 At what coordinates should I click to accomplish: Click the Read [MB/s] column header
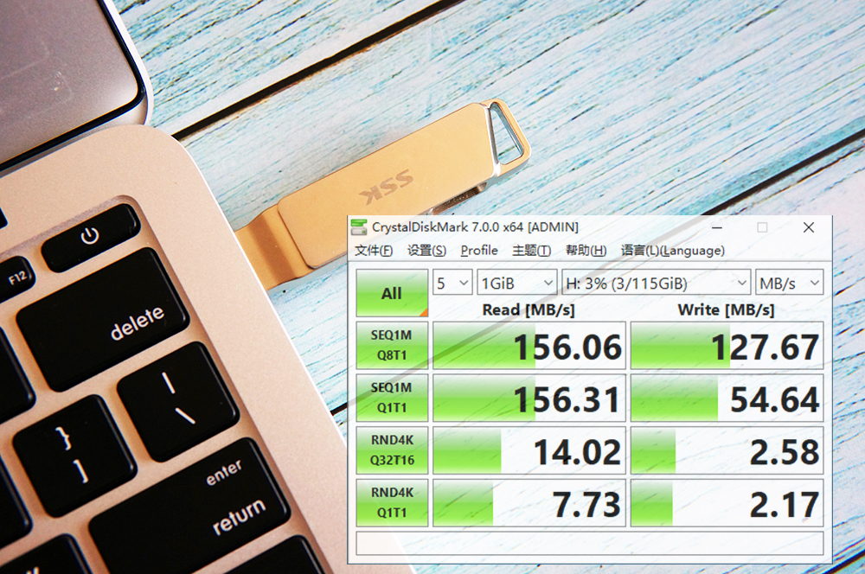[x=529, y=309]
